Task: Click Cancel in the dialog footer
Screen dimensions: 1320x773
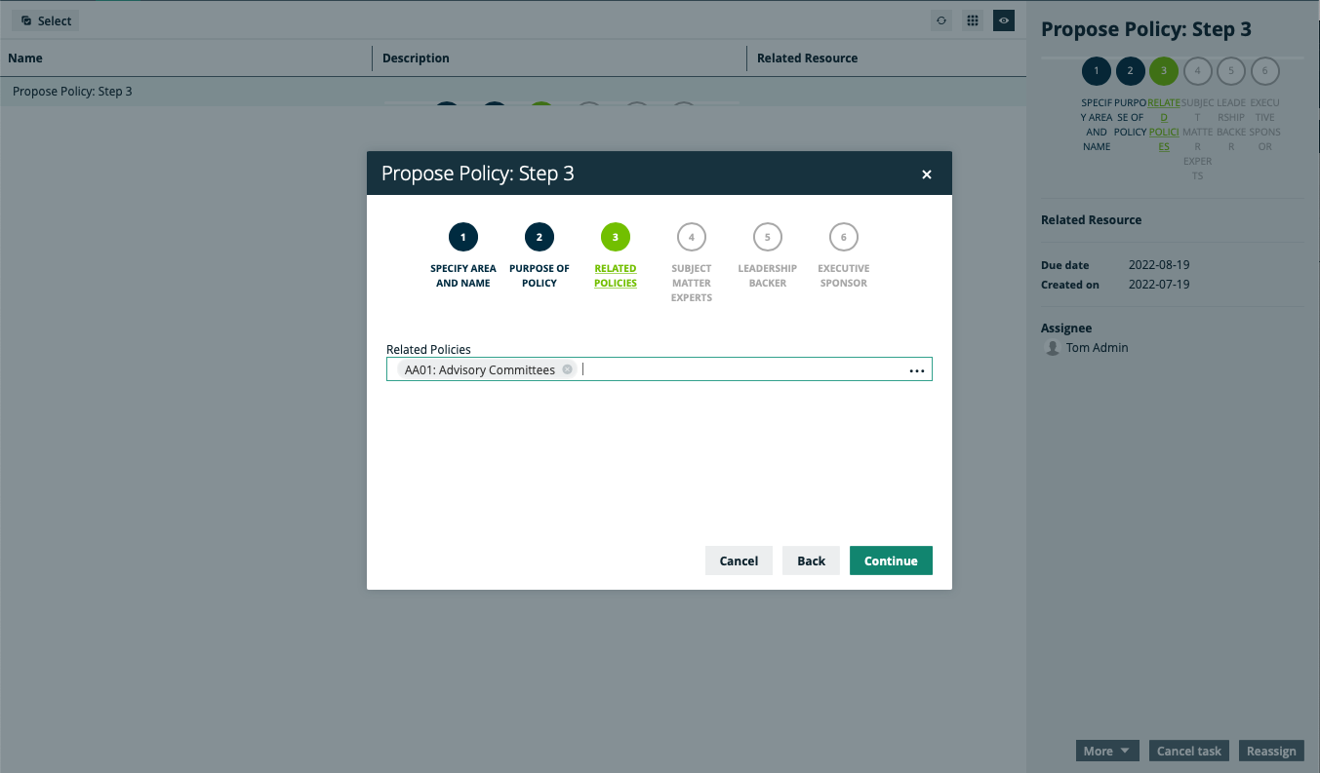Action: (x=739, y=560)
